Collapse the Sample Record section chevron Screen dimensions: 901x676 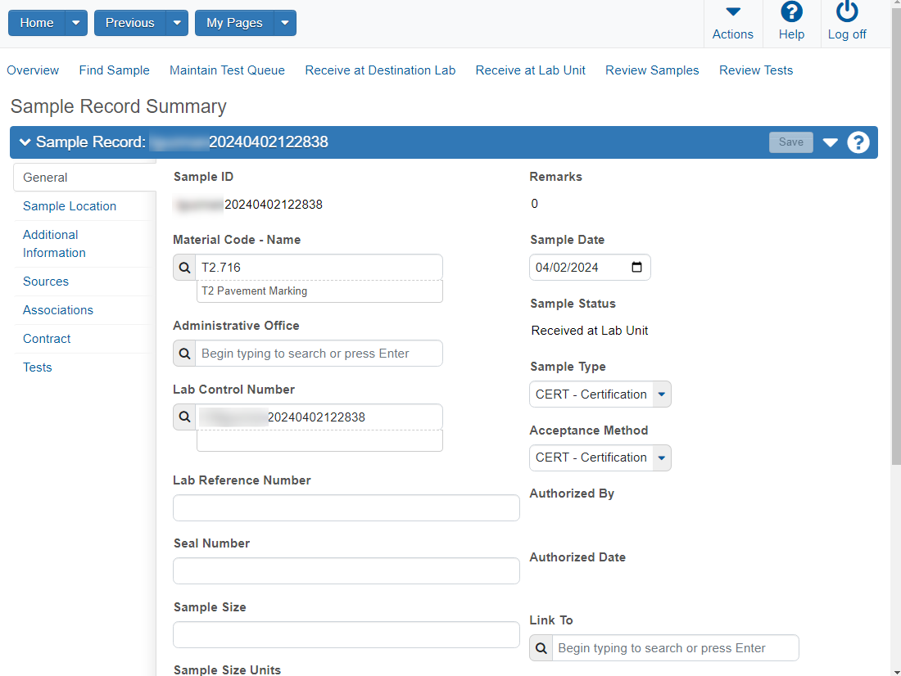pos(25,142)
